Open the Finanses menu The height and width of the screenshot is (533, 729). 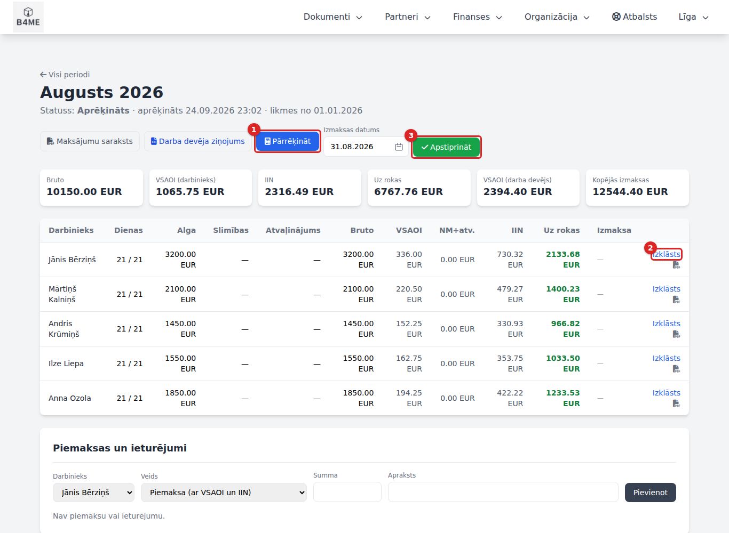pos(478,17)
